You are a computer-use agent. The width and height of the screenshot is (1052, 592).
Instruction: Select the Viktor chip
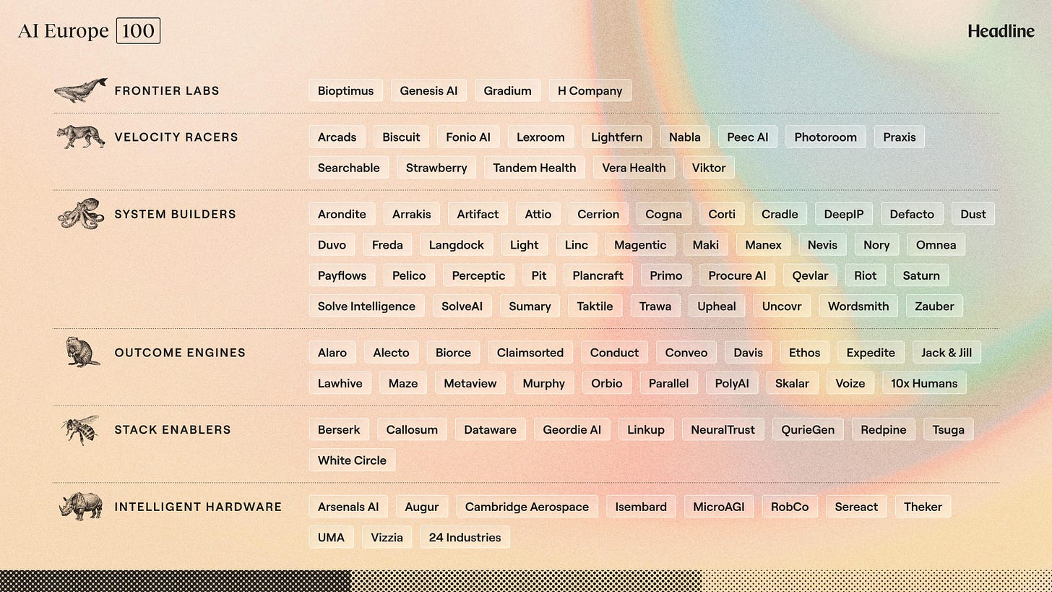coord(709,168)
